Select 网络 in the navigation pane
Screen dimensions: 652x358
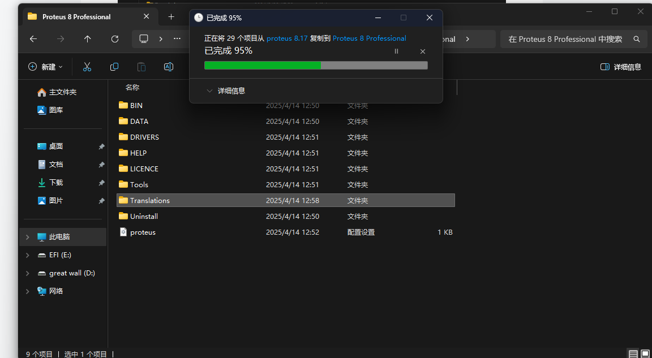point(56,291)
